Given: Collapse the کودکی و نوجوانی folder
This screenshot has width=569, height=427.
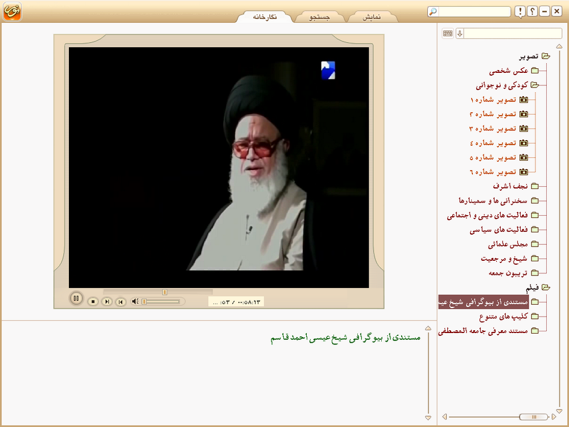Looking at the screenshot, I should coord(535,85).
